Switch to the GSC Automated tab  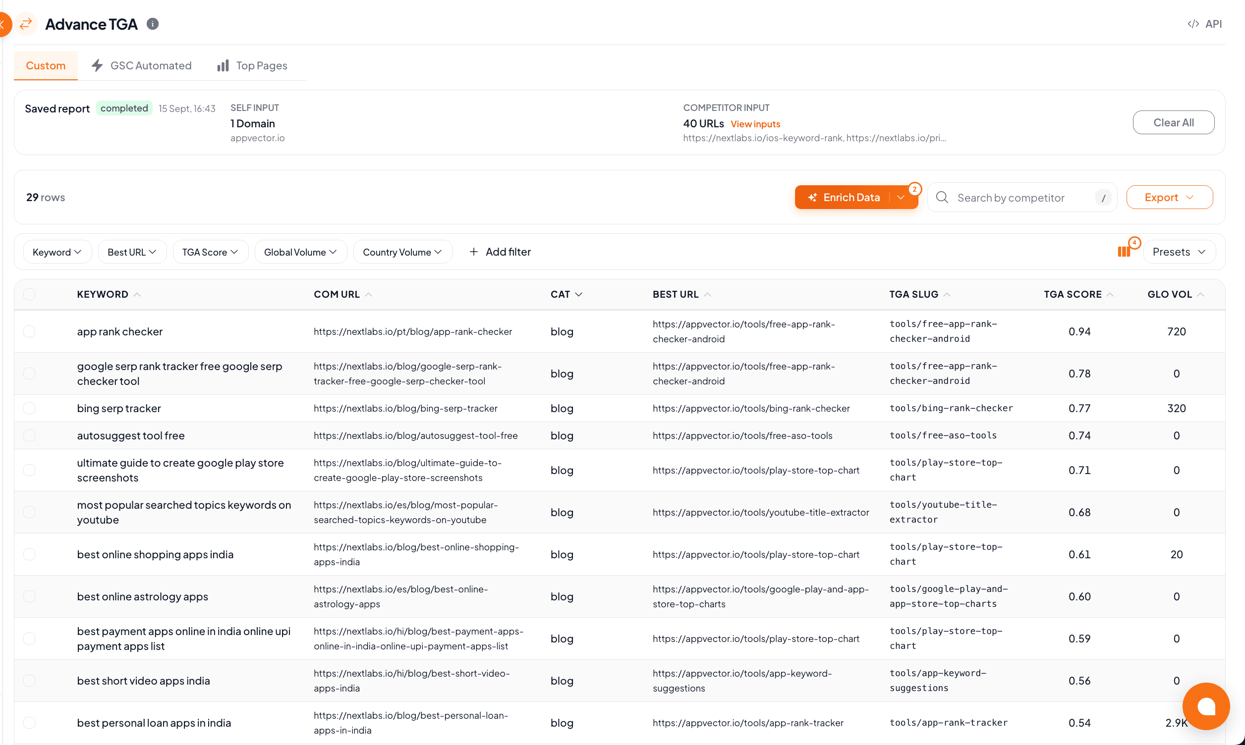pos(142,65)
